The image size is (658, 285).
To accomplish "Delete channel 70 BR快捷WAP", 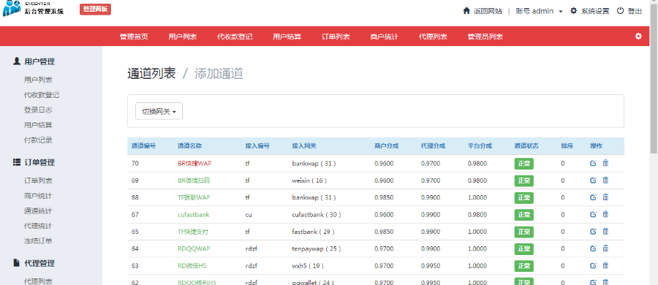I will (x=605, y=163).
